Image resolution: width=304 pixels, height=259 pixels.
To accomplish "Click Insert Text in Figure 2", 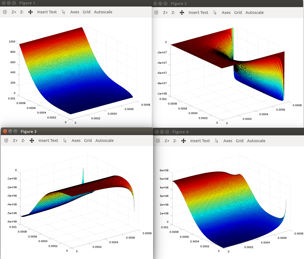I will (x=198, y=13).
